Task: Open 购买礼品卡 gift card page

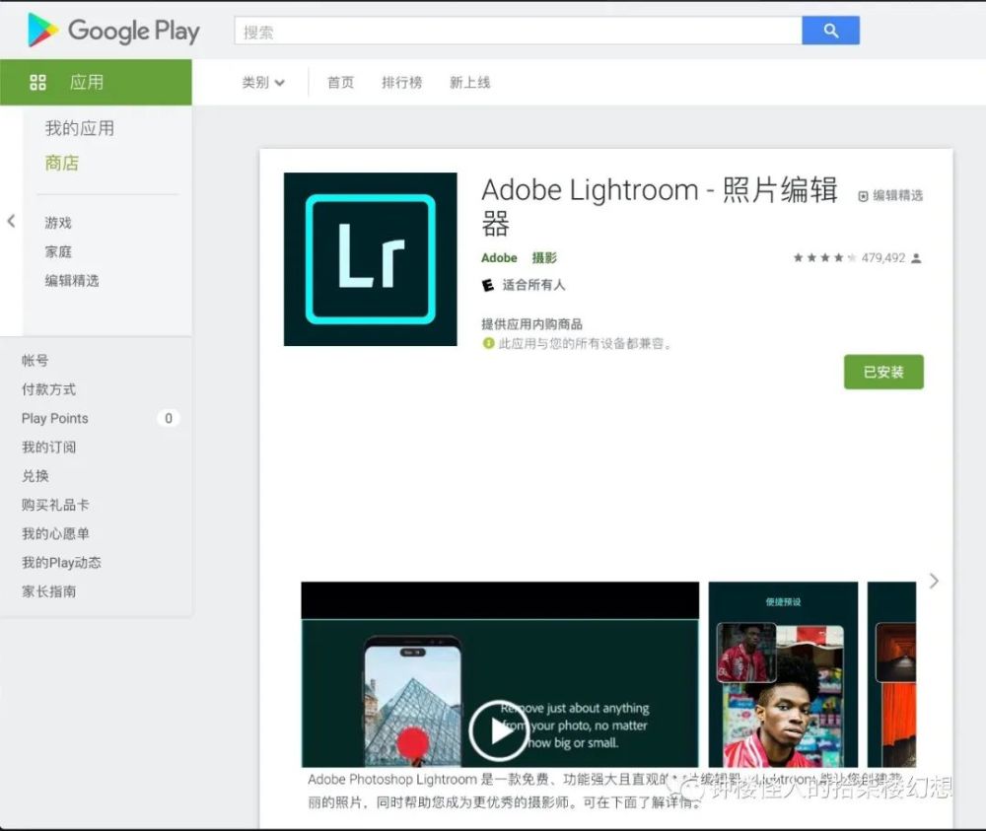Action: coord(55,505)
